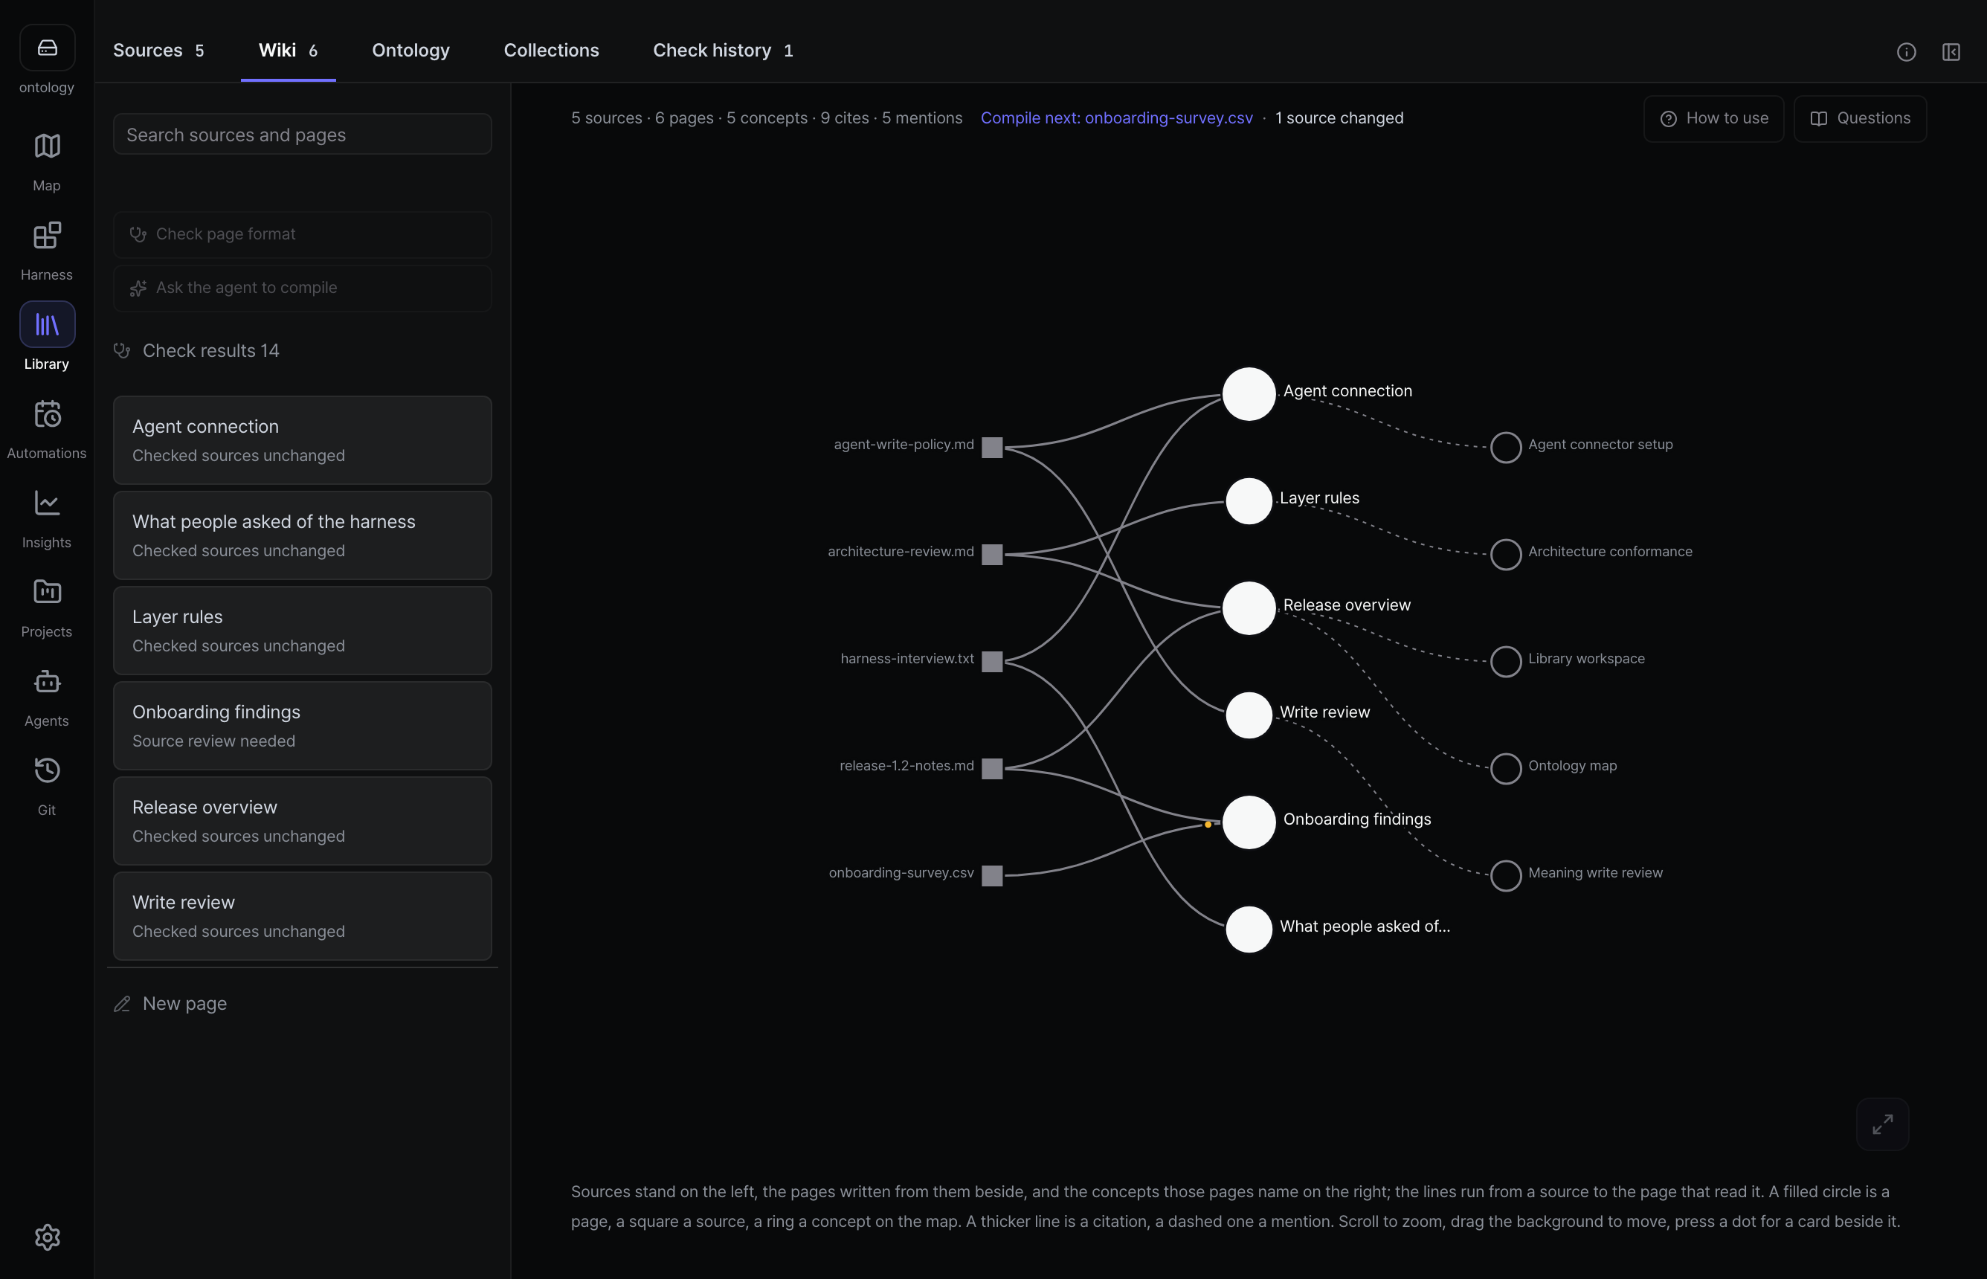Click the Library workspace concept ring

[x=1505, y=662]
